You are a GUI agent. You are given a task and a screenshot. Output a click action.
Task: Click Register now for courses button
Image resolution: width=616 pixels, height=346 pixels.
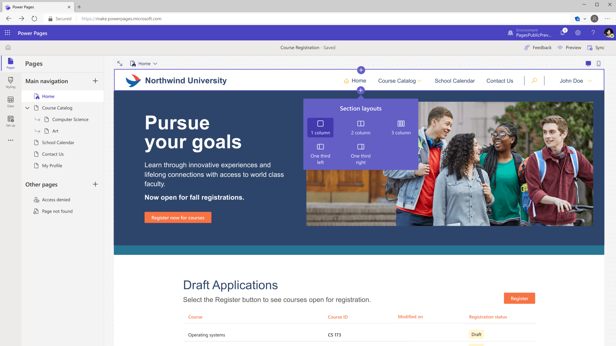(x=178, y=218)
